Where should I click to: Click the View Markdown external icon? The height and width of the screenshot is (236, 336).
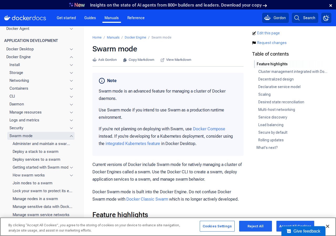click(x=162, y=60)
